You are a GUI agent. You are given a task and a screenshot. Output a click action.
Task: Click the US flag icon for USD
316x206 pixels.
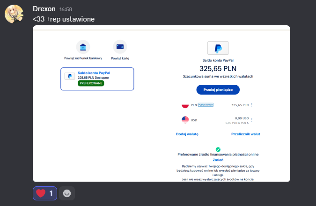tap(185, 120)
